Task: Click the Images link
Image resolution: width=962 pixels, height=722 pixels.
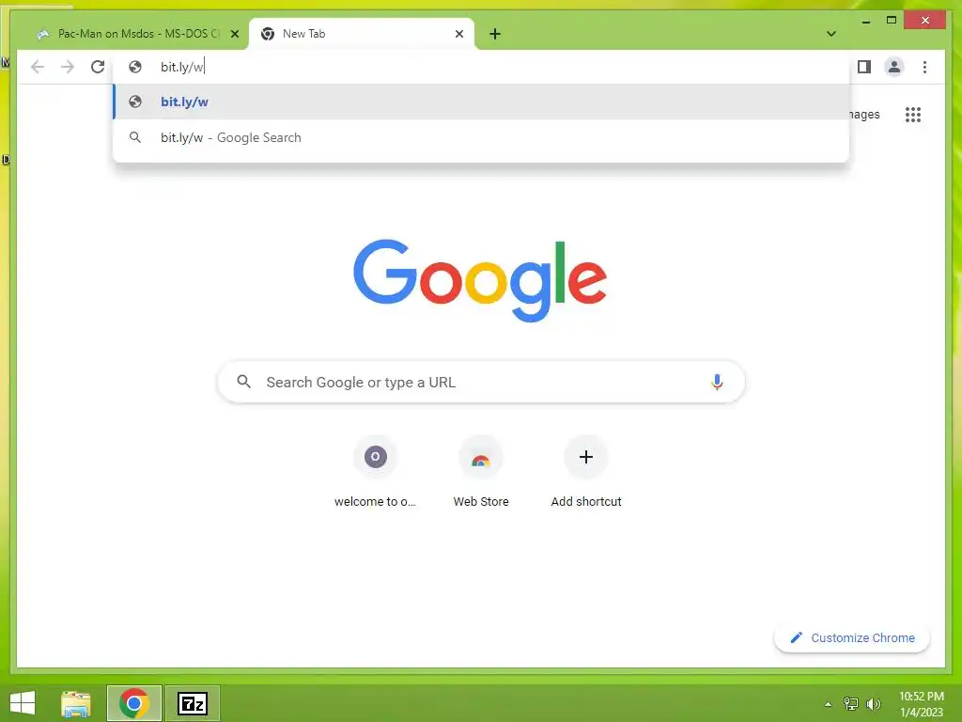Action: point(865,115)
